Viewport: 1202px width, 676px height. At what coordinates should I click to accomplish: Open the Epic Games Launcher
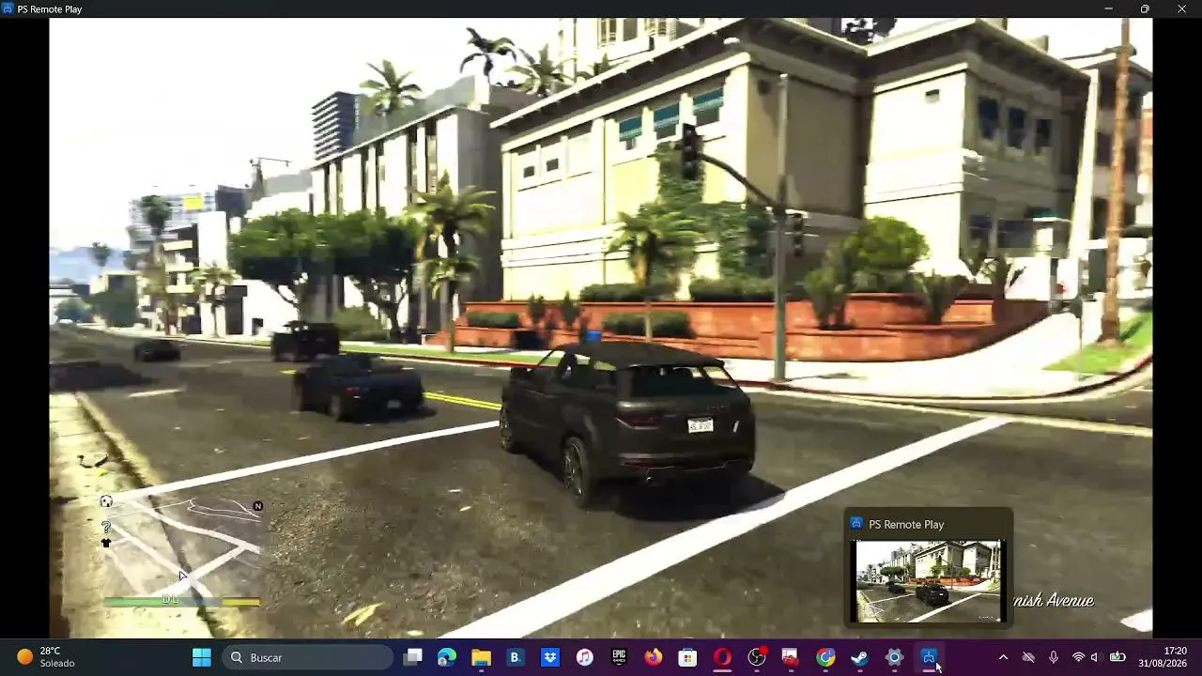click(619, 657)
